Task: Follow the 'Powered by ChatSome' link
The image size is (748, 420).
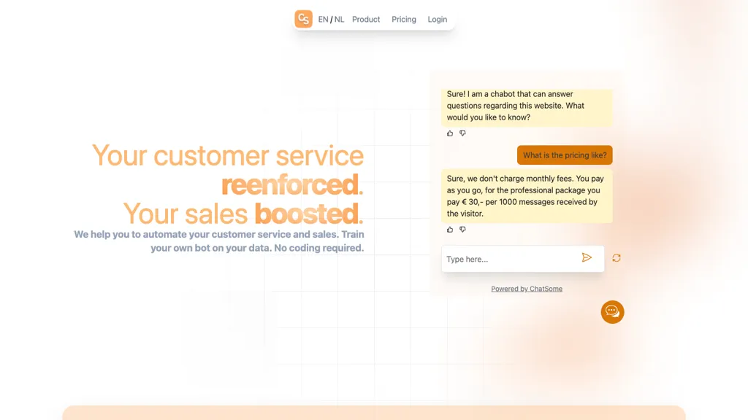Action: (x=527, y=289)
